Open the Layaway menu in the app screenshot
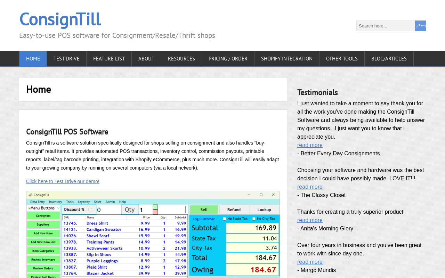Viewport: 445px width, 278px height. [83, 202]
